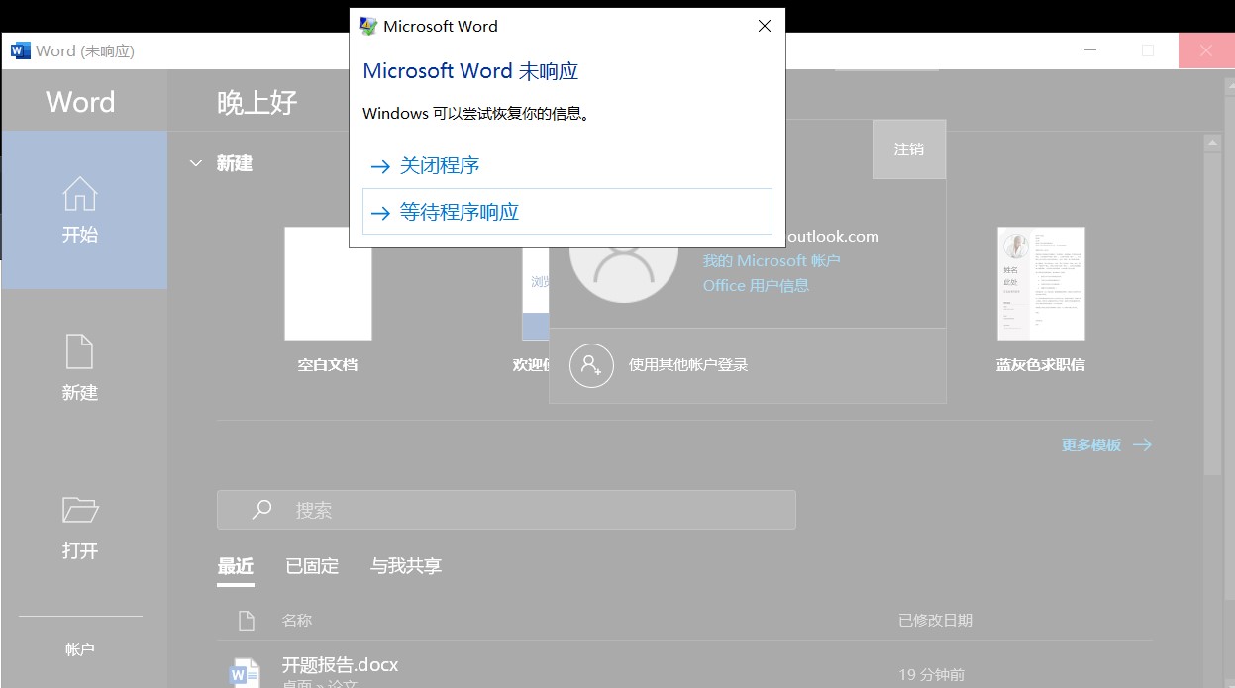The height and width of the screenshot is (688, 1235).
Task: Close the unresponsive Word window
Action: 1206,50
